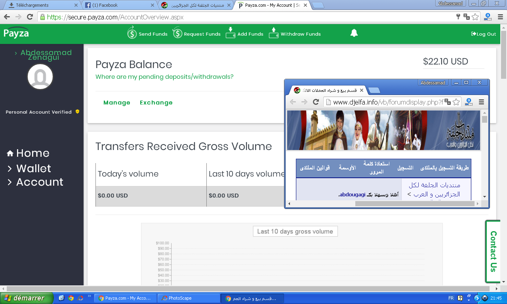This screenshot has width=507, height=304.
Task: Switch to PhotoScape in the taskbar
Action: click(x=189, y=298)
